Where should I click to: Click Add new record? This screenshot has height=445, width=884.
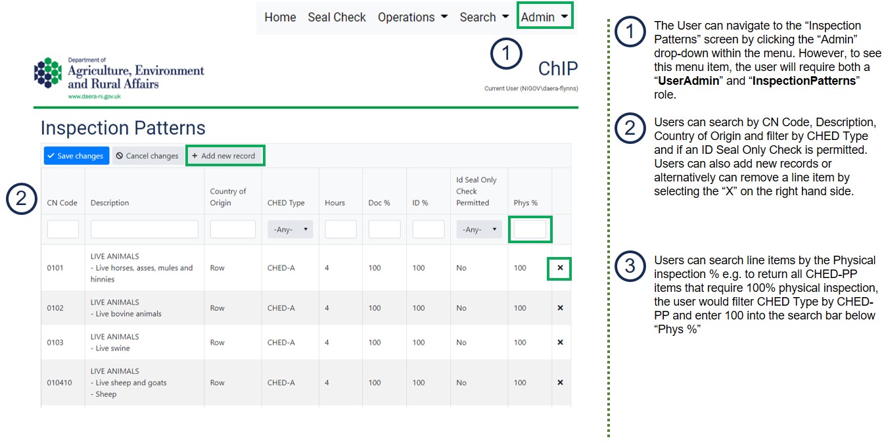(225, 156)
